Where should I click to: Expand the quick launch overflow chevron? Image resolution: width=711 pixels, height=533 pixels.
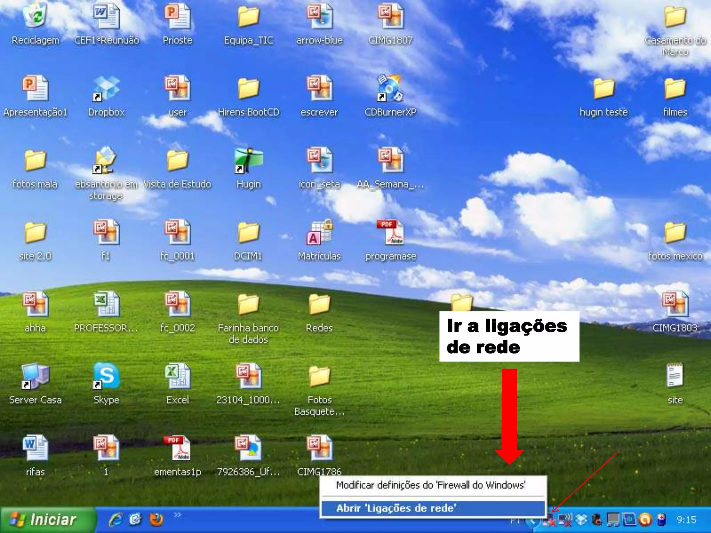pos(177,515)
